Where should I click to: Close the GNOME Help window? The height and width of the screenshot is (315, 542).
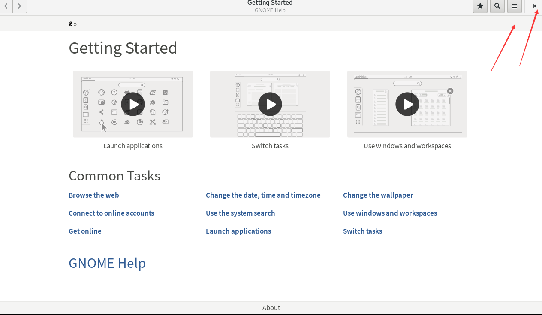pyautogui.click(x=535, y=6)
